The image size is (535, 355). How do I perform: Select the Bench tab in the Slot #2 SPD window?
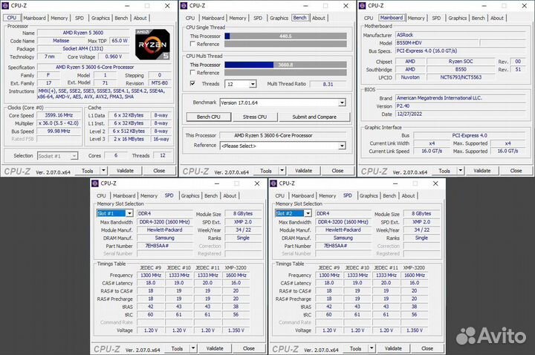click(389, 196)
